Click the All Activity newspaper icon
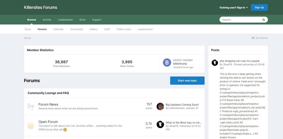 pyautogui.click(x=253, y=38)
